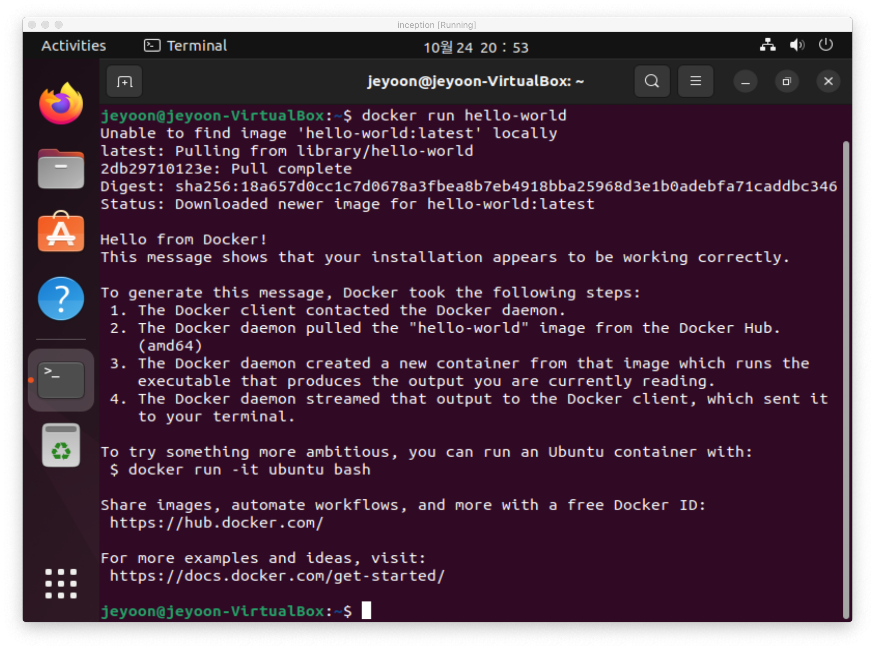Open the power system menu

[x=826, y=45]
